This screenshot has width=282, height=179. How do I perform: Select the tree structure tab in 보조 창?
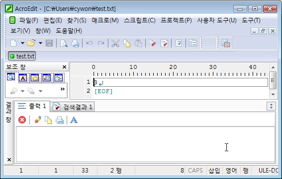(x=59, y=78)
